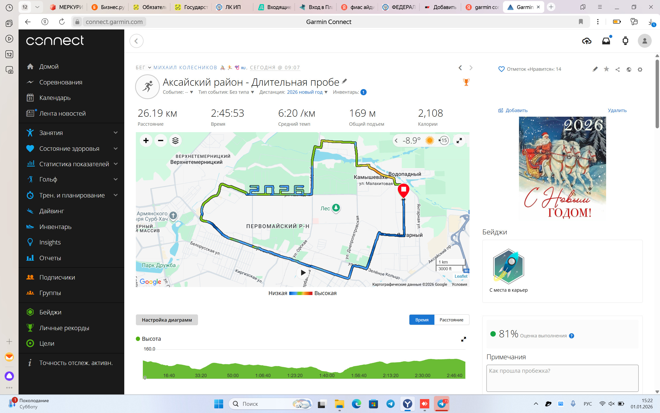
Task: Change the privacy globe icon
Action: tap(629, 69)
